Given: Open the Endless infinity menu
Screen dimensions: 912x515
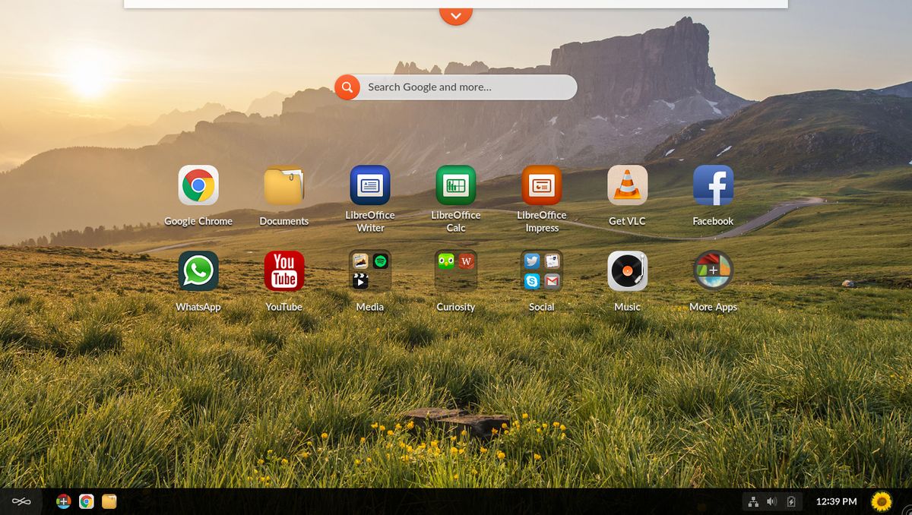Looking at the screenshot, I should [x=22, y=501].
